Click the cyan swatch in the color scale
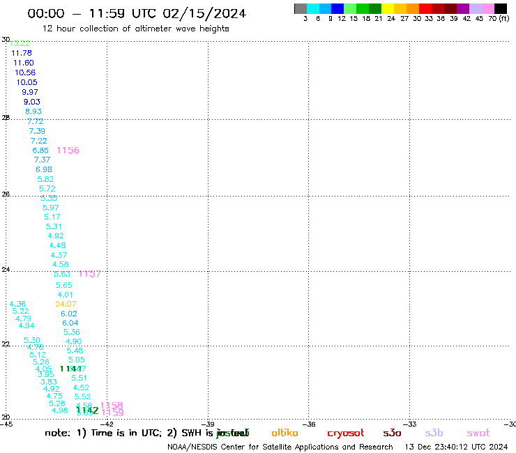 (313, 8)
